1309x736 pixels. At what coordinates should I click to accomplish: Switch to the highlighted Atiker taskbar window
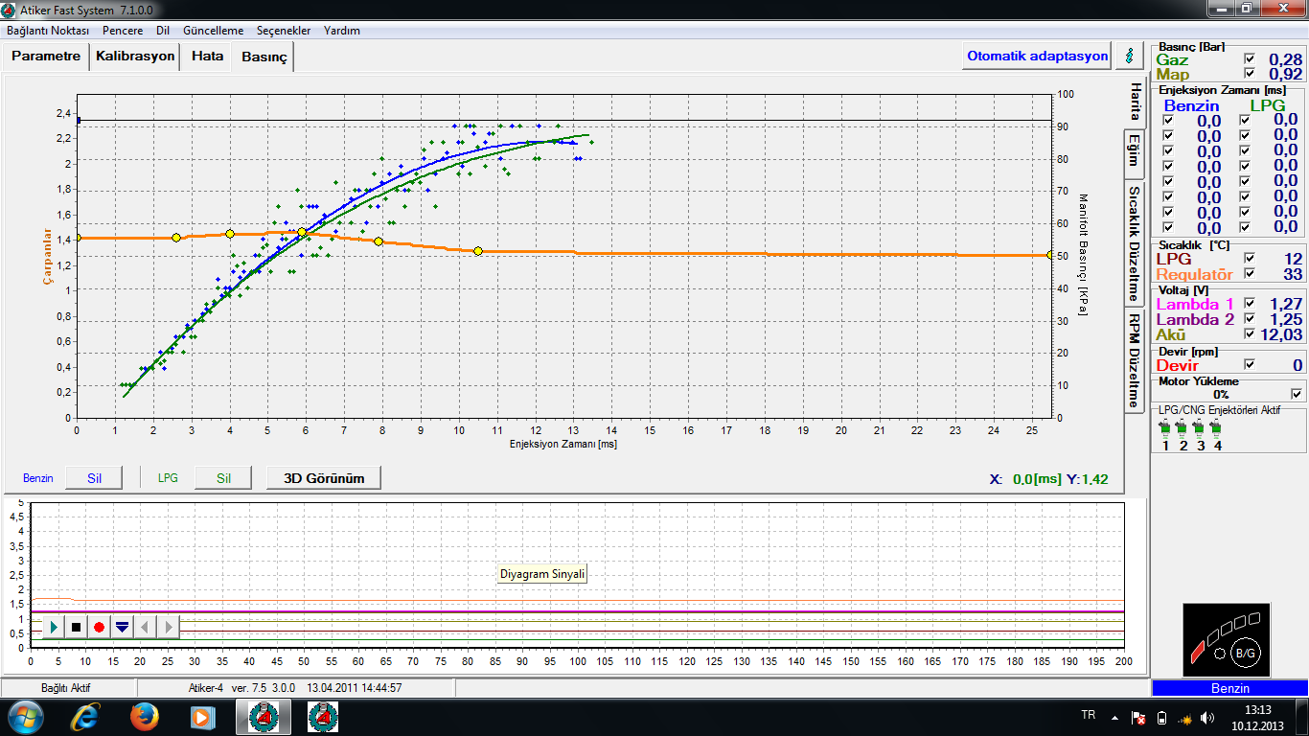point(263,717)
